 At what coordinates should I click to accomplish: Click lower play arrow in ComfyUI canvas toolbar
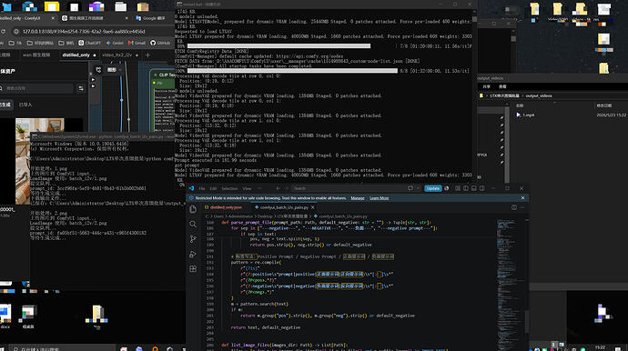click(x=94, y=86)
